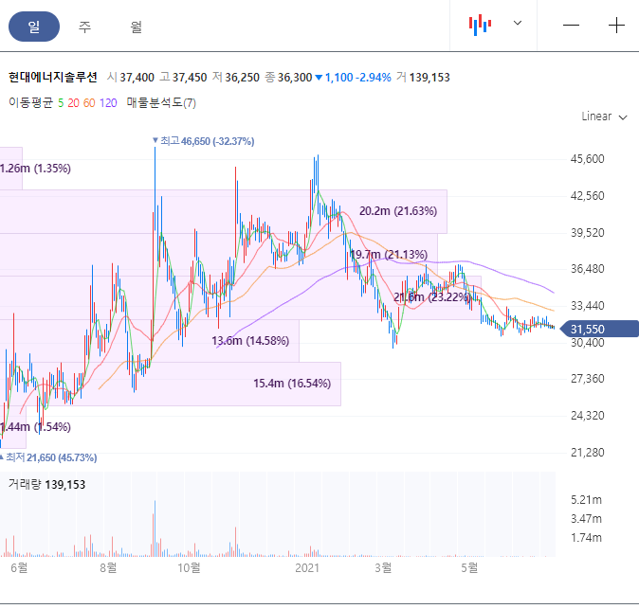The height and width of the screenshot is (609, 639).
Task: Click the 19.7m (21.13%) volume profile label
Action: coord(389,255)
